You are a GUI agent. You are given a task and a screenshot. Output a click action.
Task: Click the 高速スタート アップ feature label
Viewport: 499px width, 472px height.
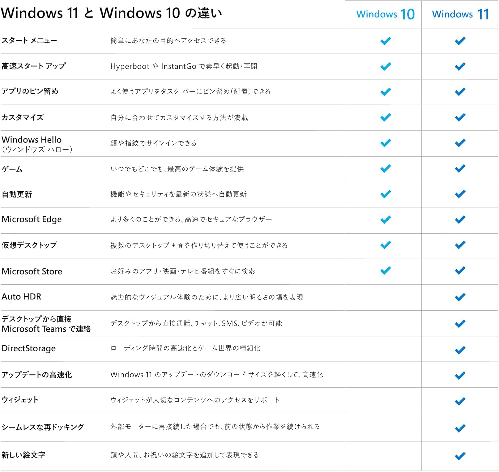pos(34,66)
